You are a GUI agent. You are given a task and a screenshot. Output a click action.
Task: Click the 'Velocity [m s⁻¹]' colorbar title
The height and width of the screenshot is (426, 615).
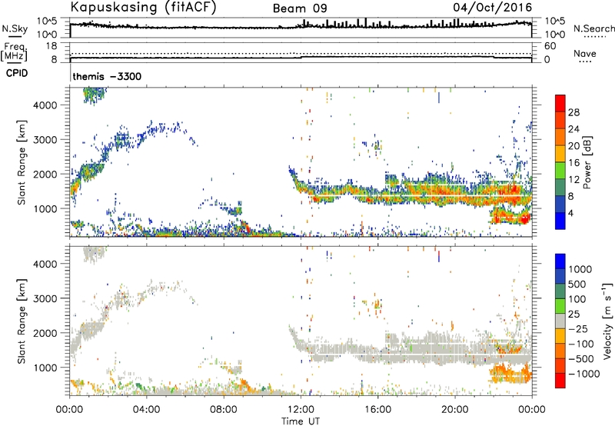pyautogui.click(x=607, y=321)
